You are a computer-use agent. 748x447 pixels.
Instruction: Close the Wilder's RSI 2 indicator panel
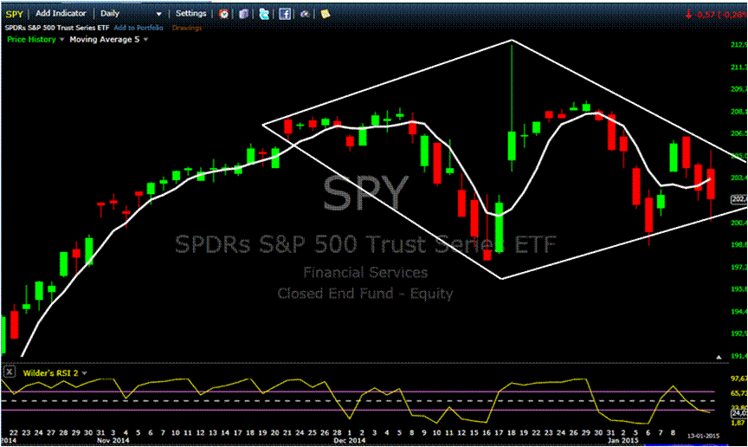[9, 372]
